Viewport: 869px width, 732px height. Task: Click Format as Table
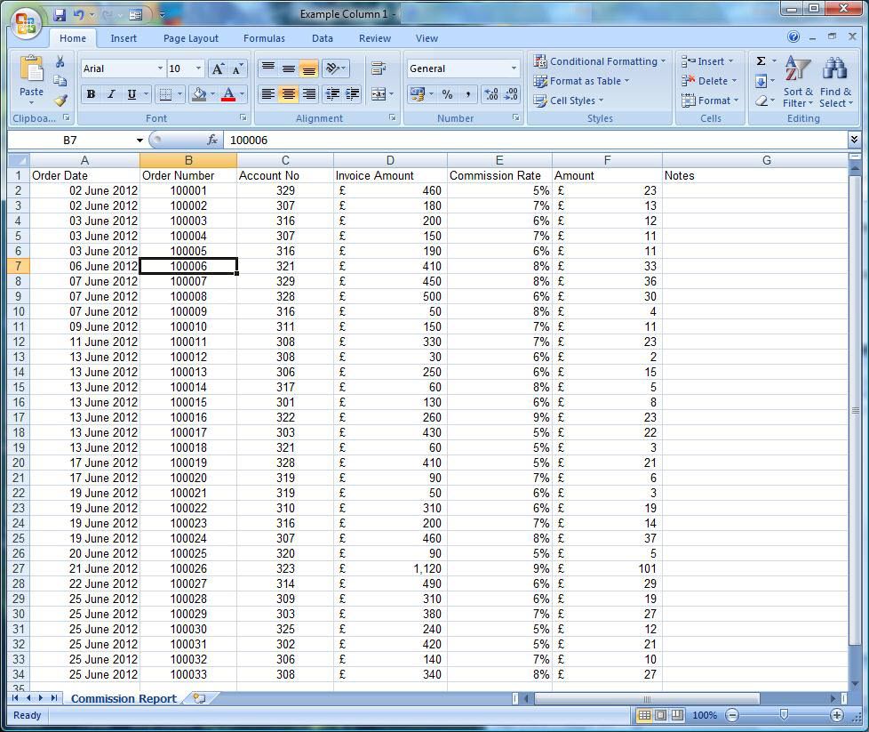pos(582,81)
